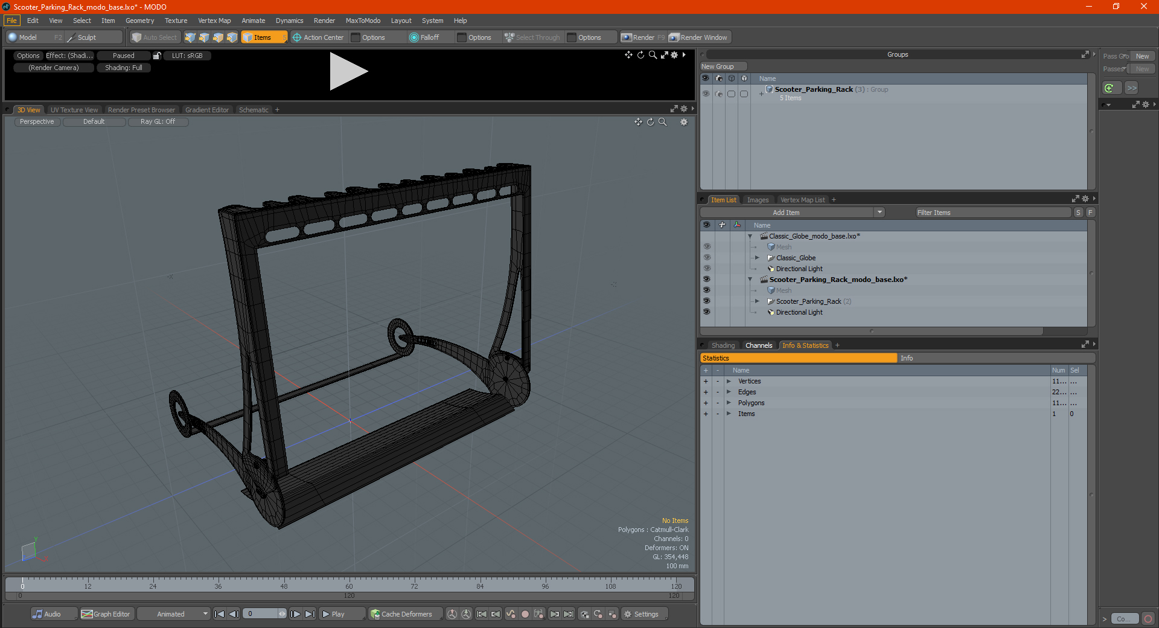Open the Geometry menu
This screenshot has height=628, width=1159.
click(x=139, y=21)
